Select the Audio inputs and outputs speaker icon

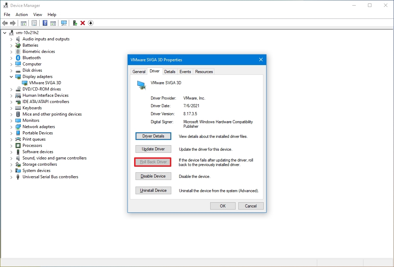pyautogui.click(x=18, y=39)
